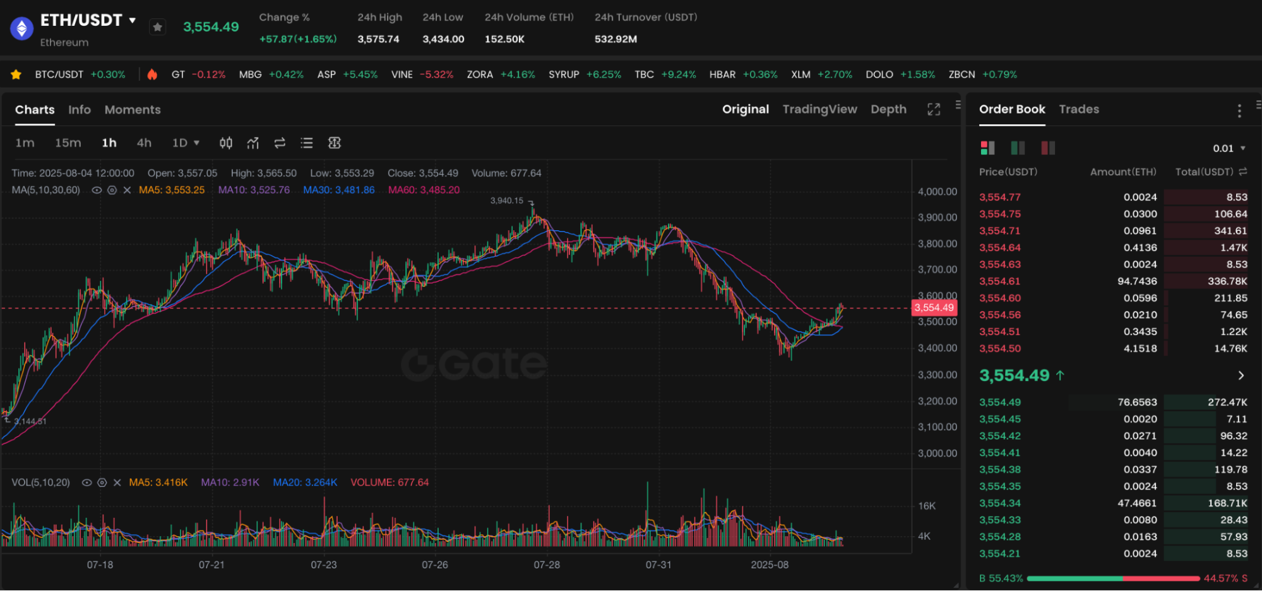
Task: Expand the chart to fullscreen
Action: point(934,109)
